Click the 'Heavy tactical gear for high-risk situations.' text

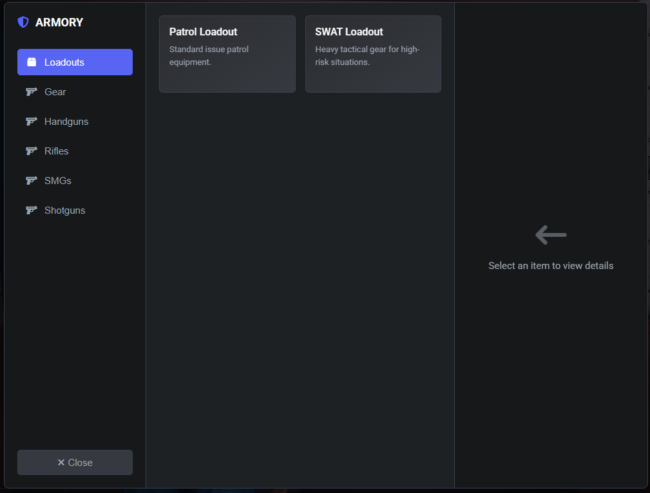pos(367,55)
